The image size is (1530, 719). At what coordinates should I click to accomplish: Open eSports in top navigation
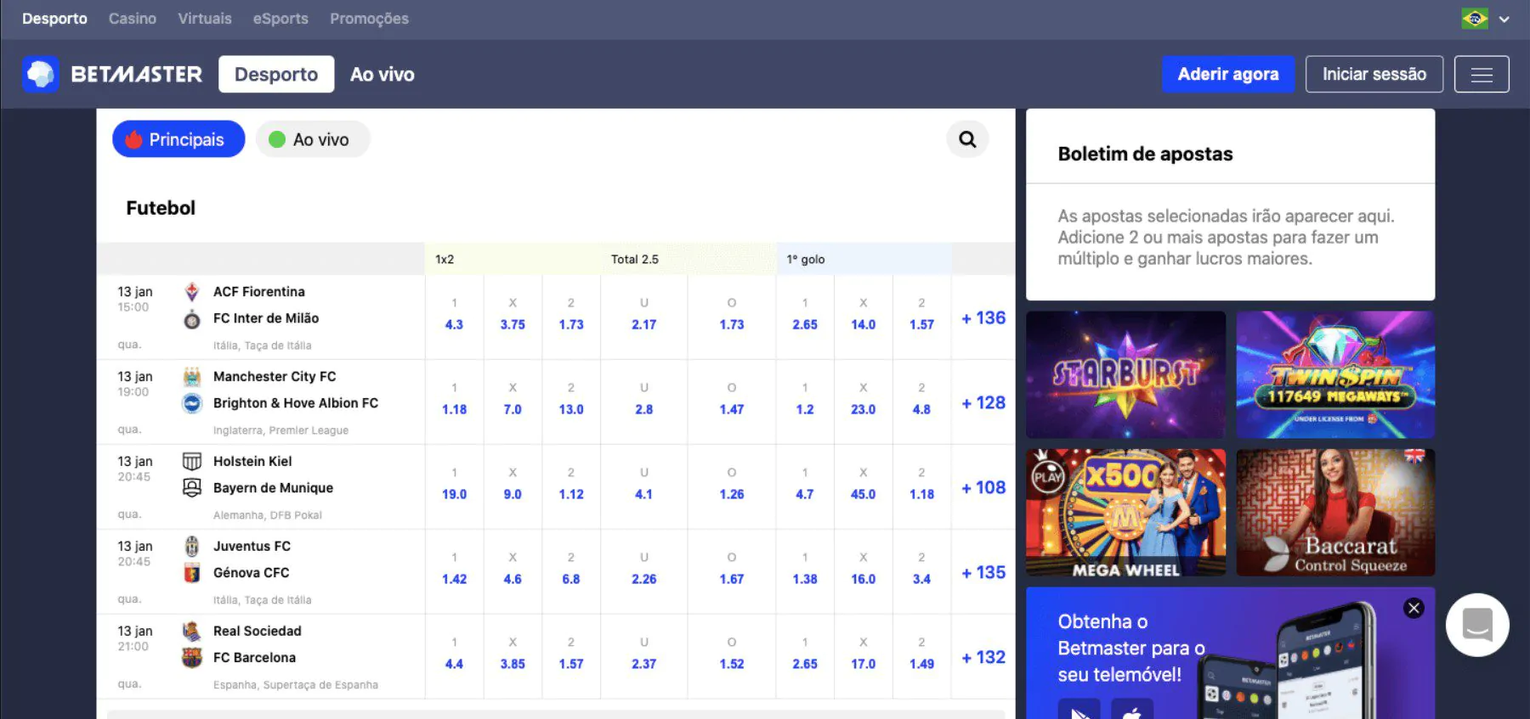pos(280,19)
